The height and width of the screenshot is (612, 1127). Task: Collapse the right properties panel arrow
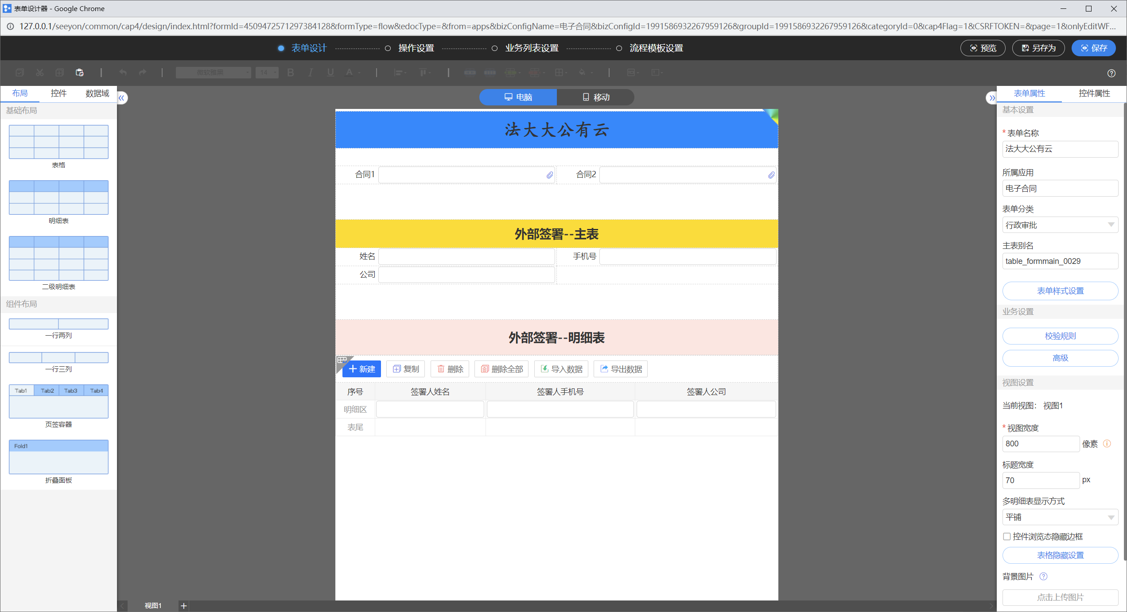click(x=992, y=98)
